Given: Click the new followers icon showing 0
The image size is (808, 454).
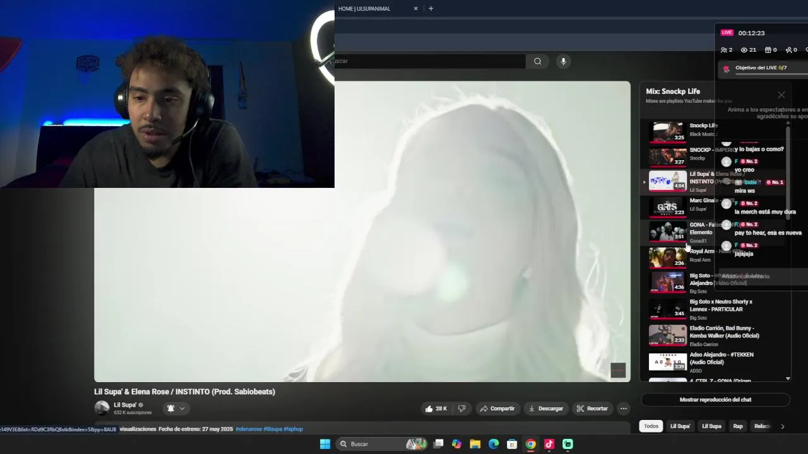Looking at the screenshot, I should coord(788,50).
